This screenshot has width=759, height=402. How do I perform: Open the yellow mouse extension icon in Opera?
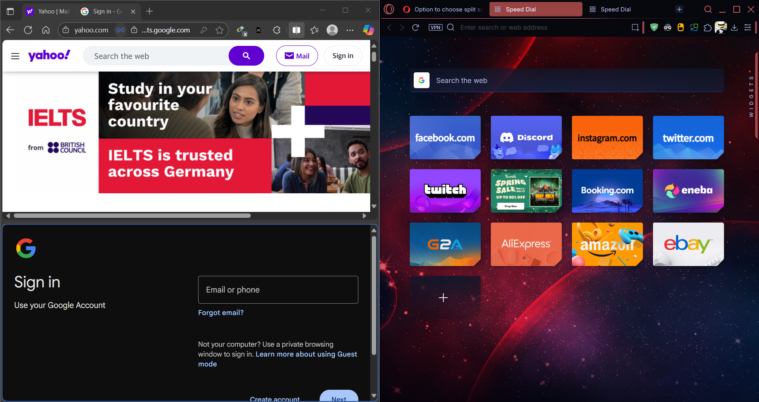point(681,27)
